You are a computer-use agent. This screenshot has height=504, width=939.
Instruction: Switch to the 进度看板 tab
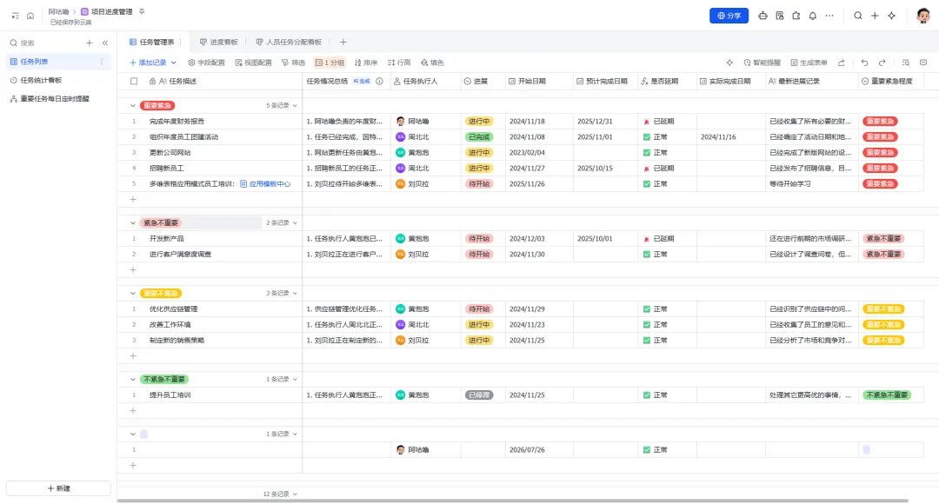tap(218, 42)
